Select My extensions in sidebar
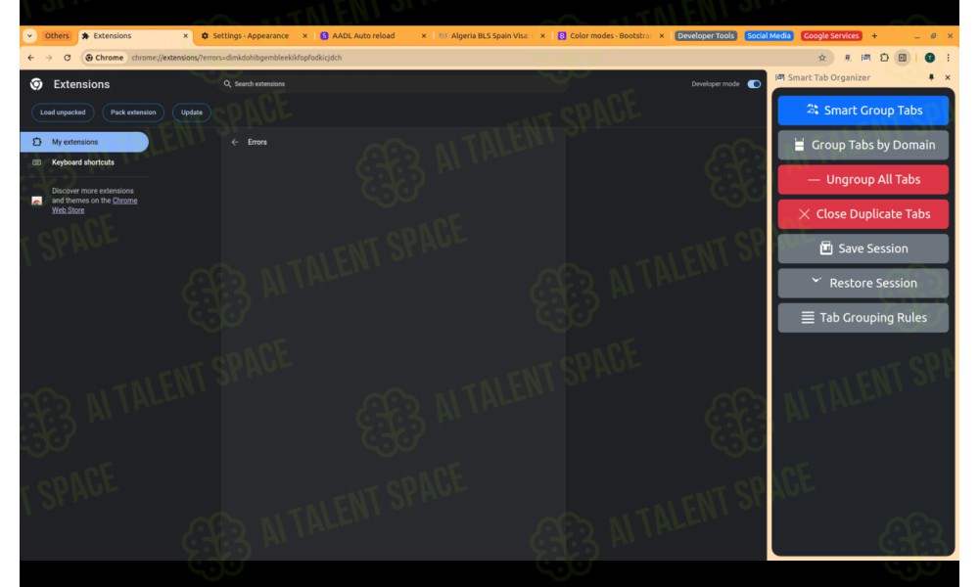The height and width of the screenshot is (587, 979). point(84,142)
